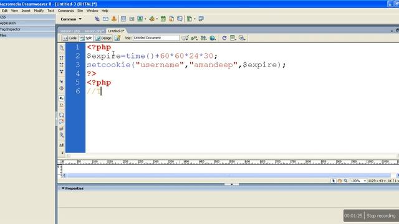
Task: Open the Commands menu
Action: (65, 11)
